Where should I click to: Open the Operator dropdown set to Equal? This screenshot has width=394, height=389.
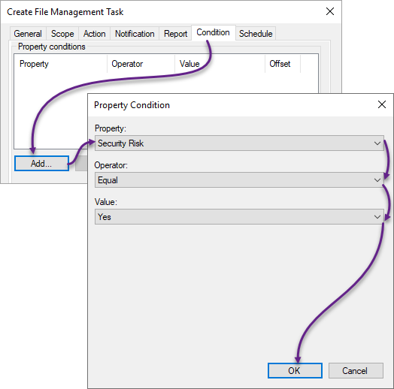click(x=239, y=180)
